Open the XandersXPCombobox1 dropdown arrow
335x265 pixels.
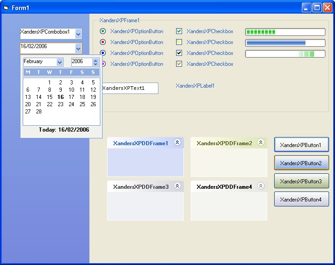[x=78, y=34]
